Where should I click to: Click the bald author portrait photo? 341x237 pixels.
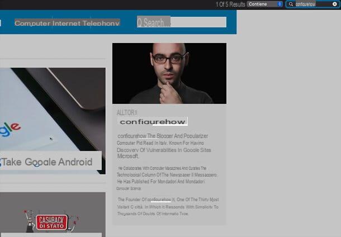click(169, 73)
